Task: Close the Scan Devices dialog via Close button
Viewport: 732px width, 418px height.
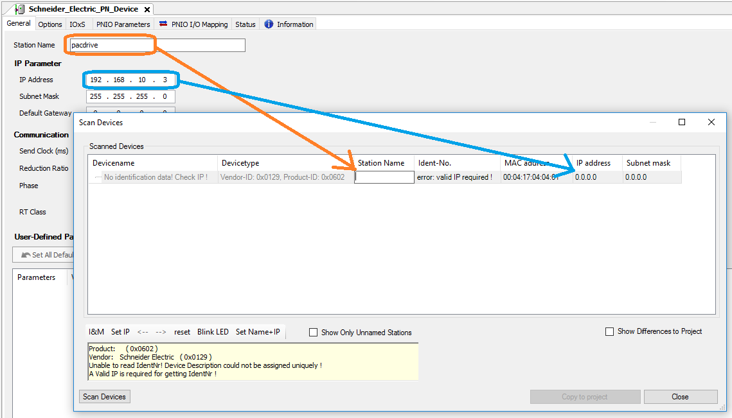Action: click(680, 397)
